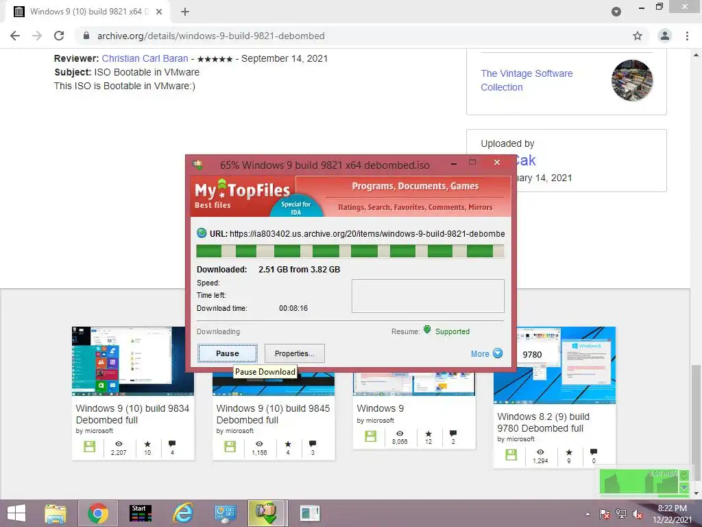702x527 pixels.
Task: Open the Chrome profile avatar
Action: [x=665, y=36]
